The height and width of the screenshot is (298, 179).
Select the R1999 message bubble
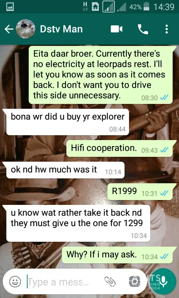(x=140, y=191)
